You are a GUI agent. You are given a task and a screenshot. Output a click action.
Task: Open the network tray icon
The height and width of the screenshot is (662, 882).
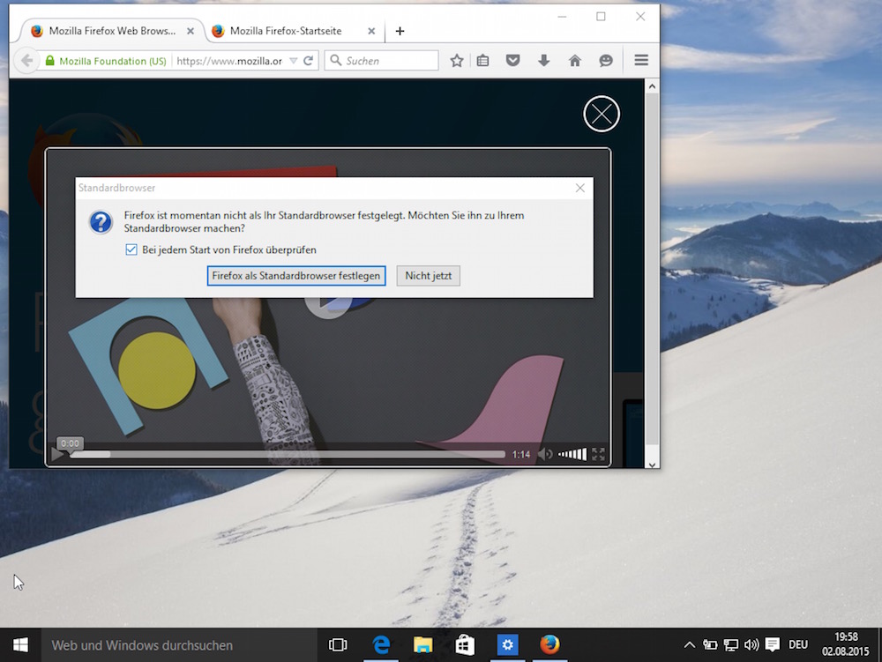[x=730, y=645]
